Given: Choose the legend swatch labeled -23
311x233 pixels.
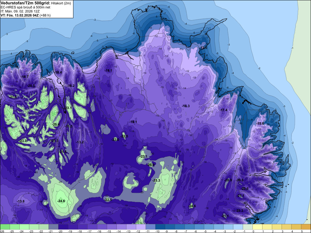Looking at the screenshot, I should click(x=34, y=227).
